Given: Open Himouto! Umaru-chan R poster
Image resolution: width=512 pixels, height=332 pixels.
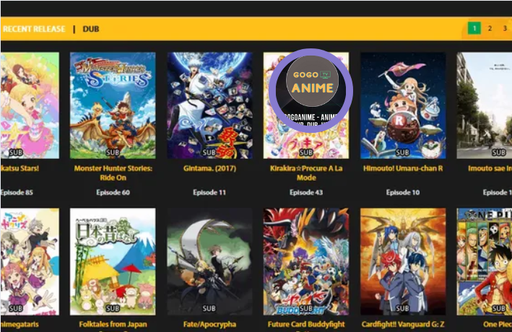Looking at the screenshot, I should 403,105.
